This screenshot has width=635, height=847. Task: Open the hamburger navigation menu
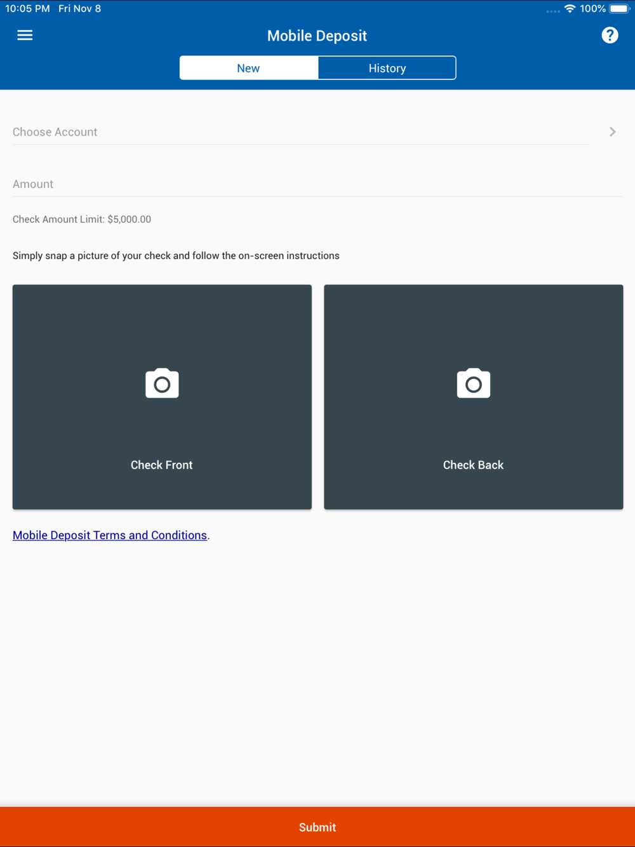[25, 36]
